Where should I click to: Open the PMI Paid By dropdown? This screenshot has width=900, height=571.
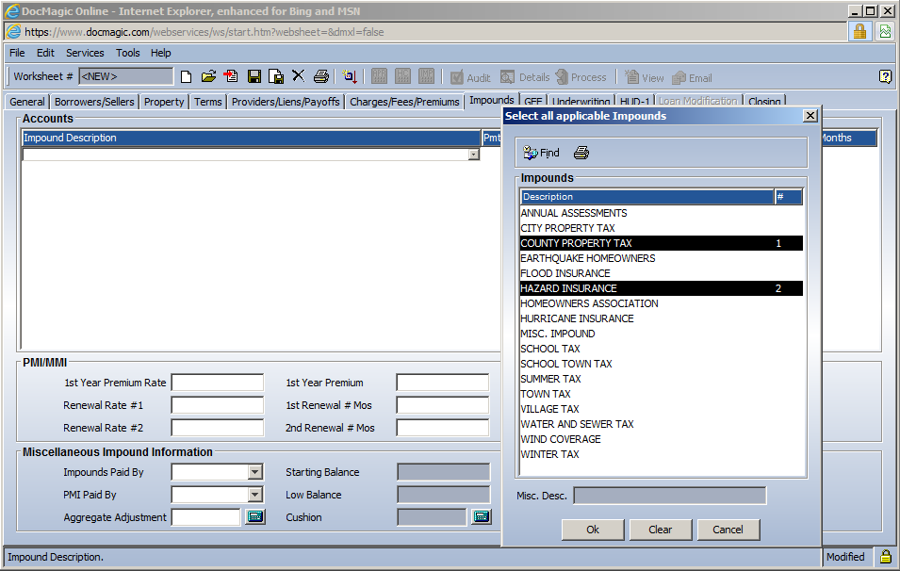click(x=255, y=495)
